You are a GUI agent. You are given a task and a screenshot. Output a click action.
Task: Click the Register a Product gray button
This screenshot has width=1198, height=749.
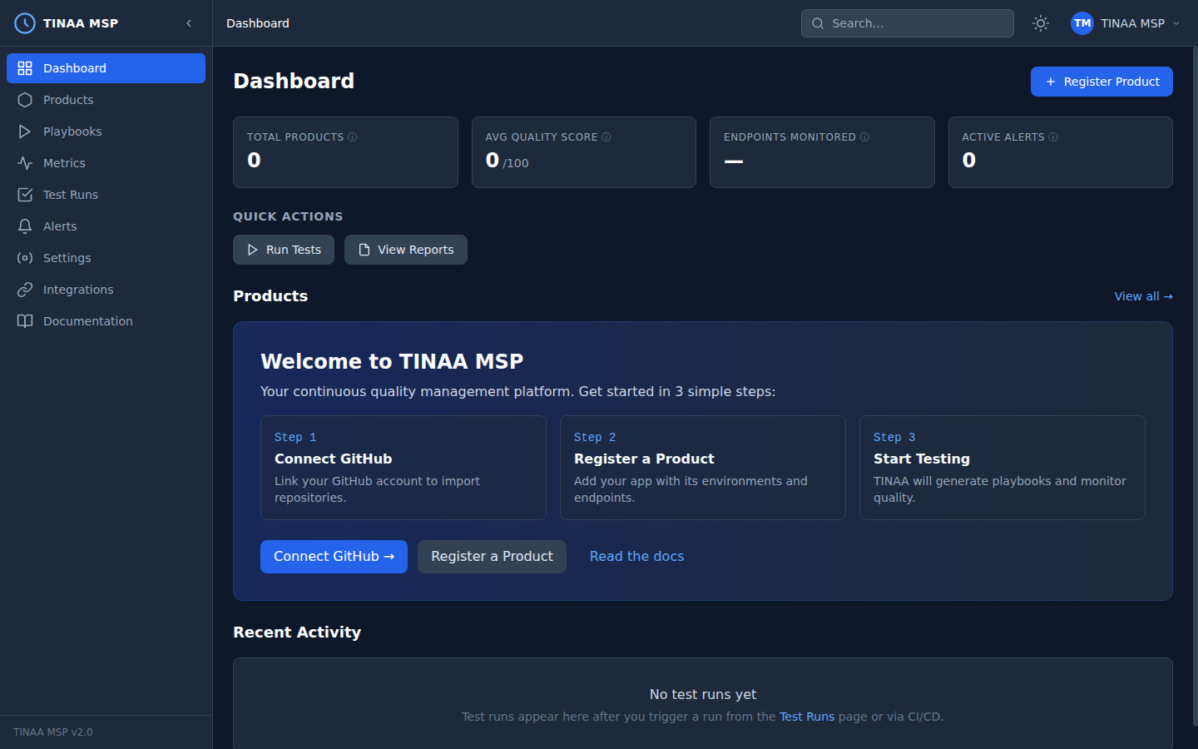492,557
